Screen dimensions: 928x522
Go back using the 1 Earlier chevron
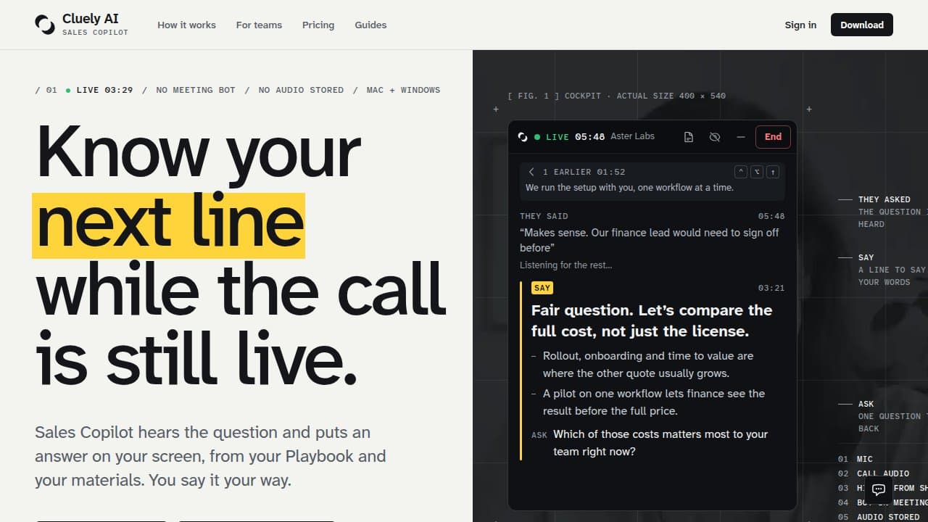(531, 172)
